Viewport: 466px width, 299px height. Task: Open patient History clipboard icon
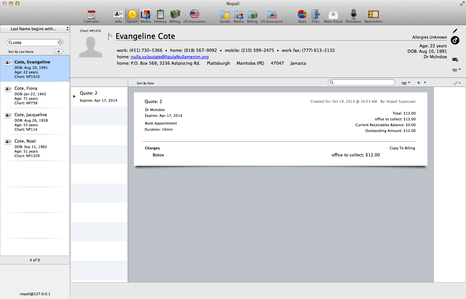pyautogui.click(x=160, y=16)
